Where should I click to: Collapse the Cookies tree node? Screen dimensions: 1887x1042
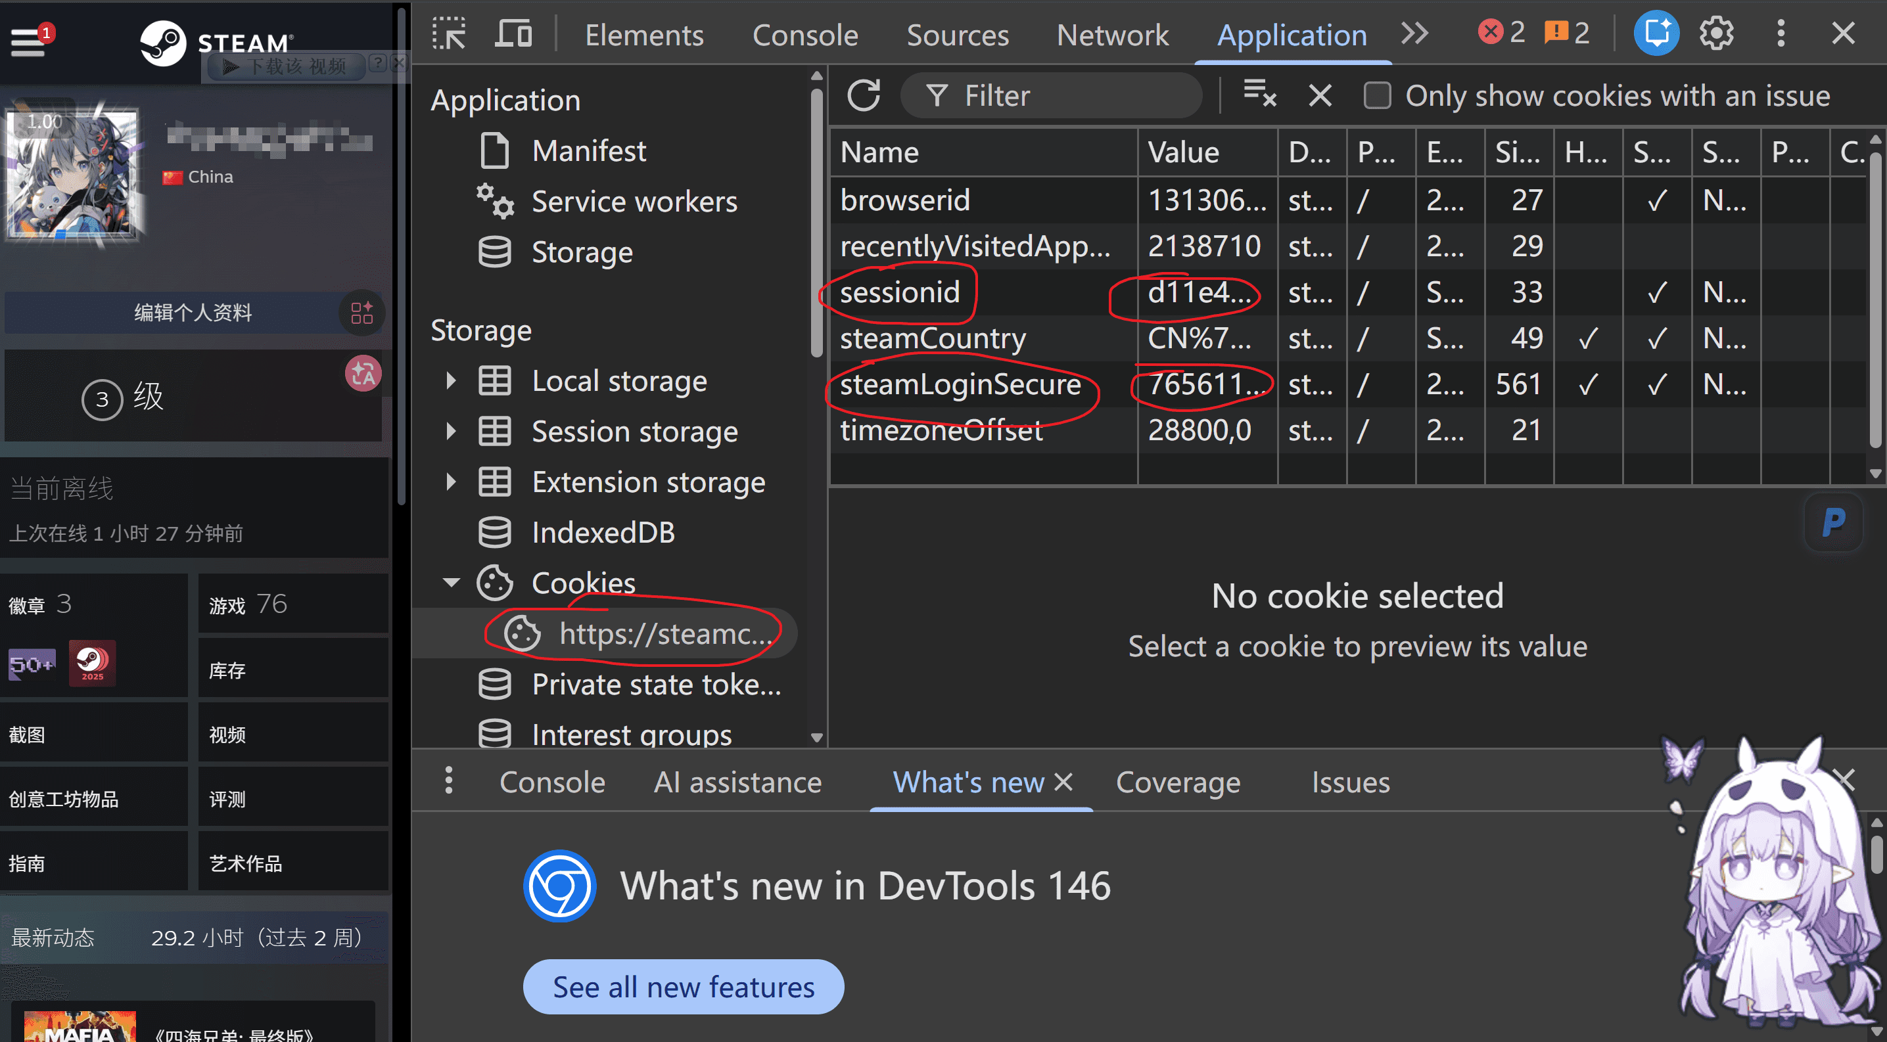click(452, 583)
